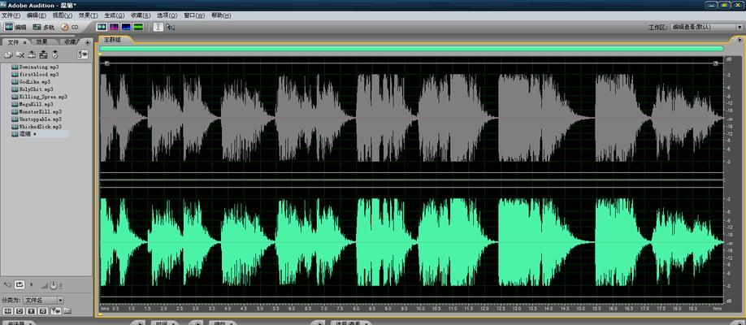The width and height of the screenshot is (746, 325).
Task: Open the 收藏 menu in menu bar
Action: click(141, 15)
